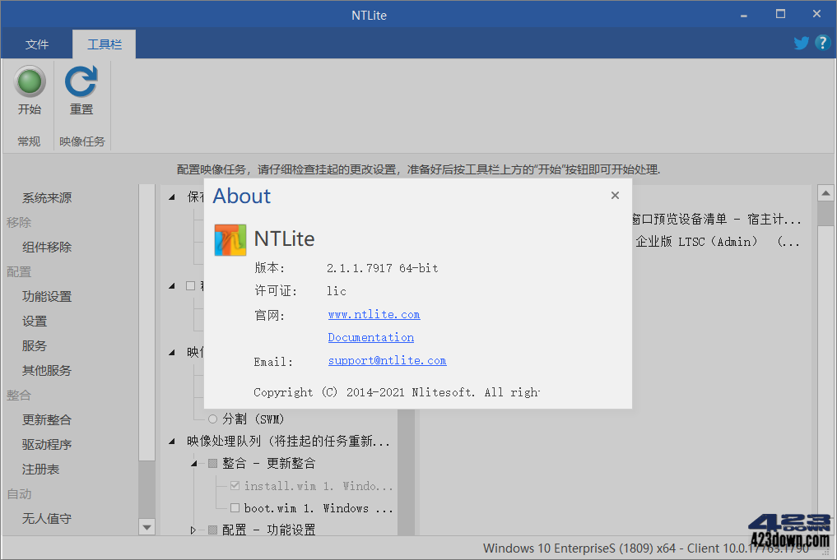The image size is (837, 560).
Task: Switch to the 工具栏 tab
Action: coord(104,44)
